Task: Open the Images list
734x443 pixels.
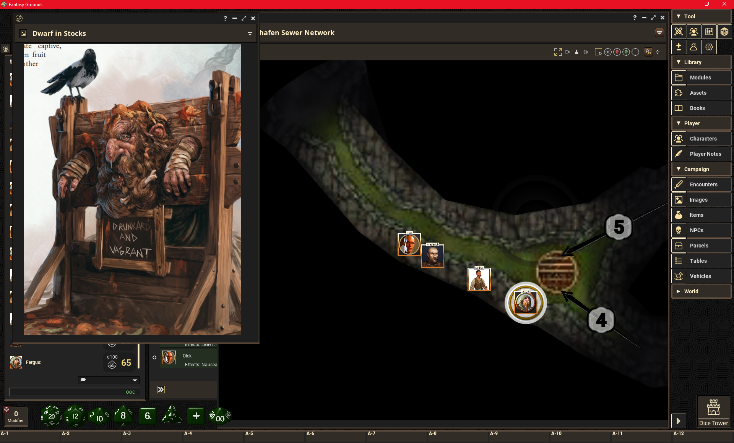Action: pos(701,200)
